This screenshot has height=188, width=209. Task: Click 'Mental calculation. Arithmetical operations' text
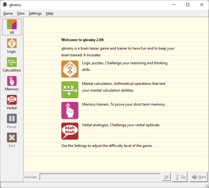(123, 87)
